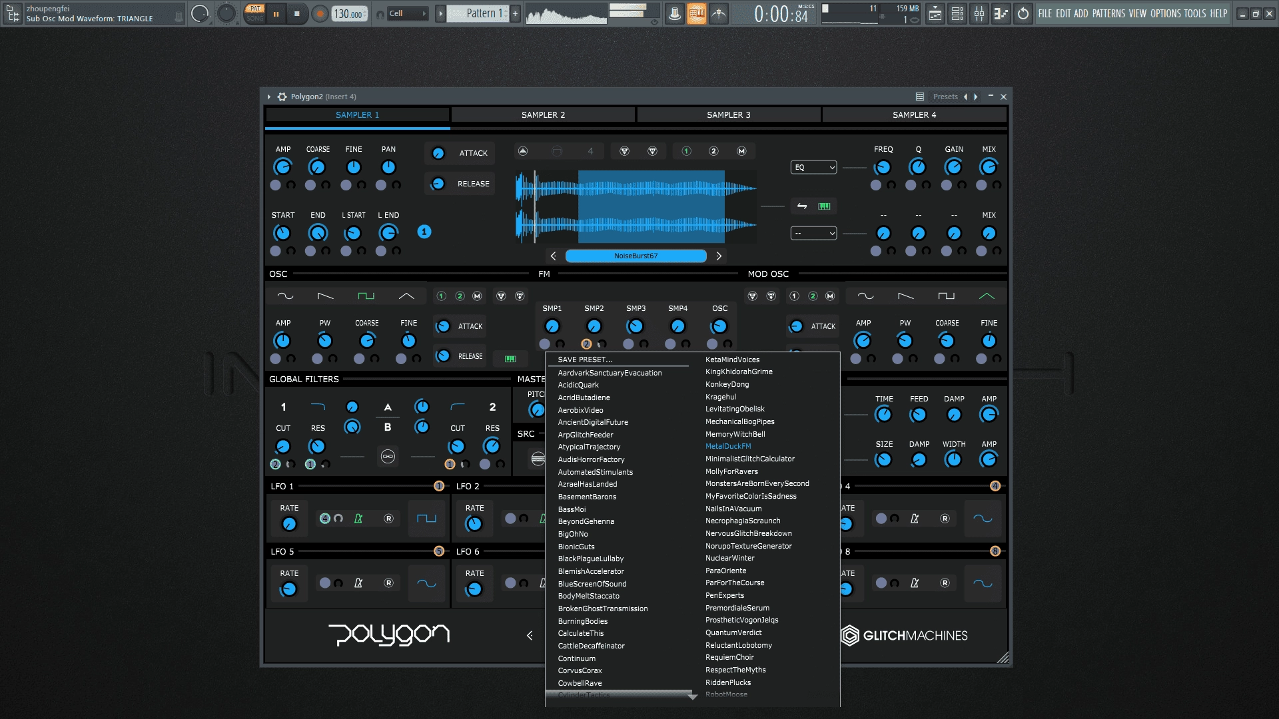Select the MetalDuckFM preset
The image size is (1279, 719).
coord(728,447)
